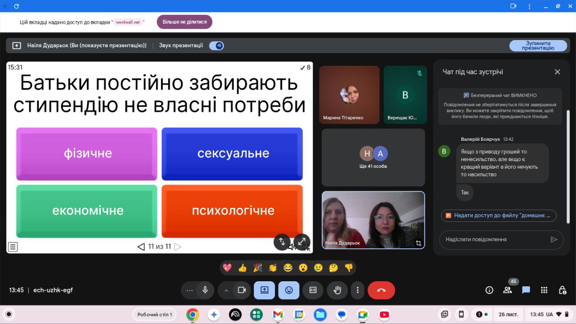576x324 pixels.
Task: Click the raise hand icon
Action: point(337,290)
